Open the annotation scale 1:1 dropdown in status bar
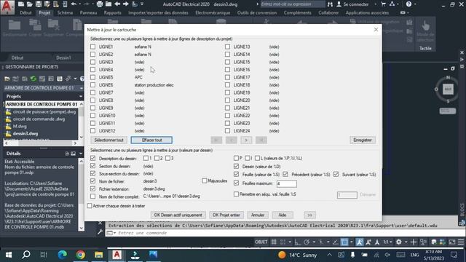The height and width of the screenshot is (262, 466). pos(387,242)
